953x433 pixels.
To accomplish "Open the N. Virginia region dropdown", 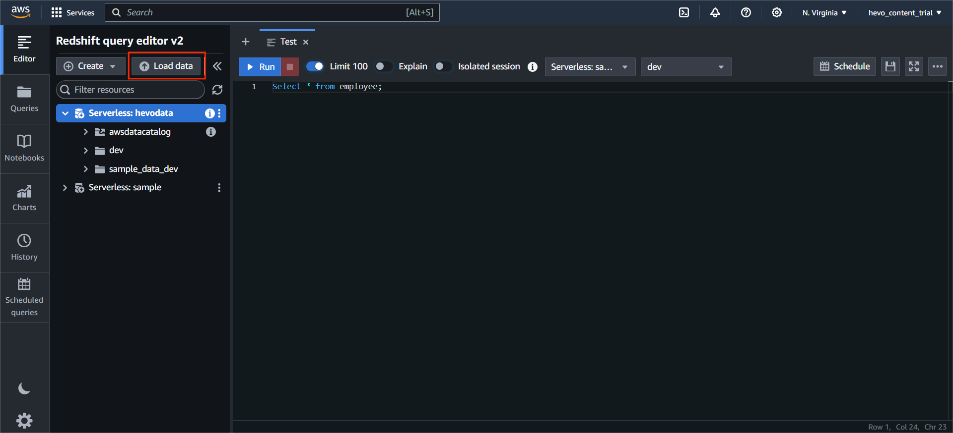I will tap(824, 13).
